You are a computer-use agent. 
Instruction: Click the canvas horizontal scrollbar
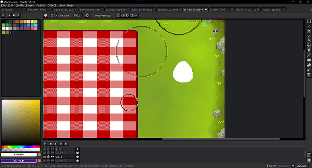pyautogui.click(x=221, y=139)
